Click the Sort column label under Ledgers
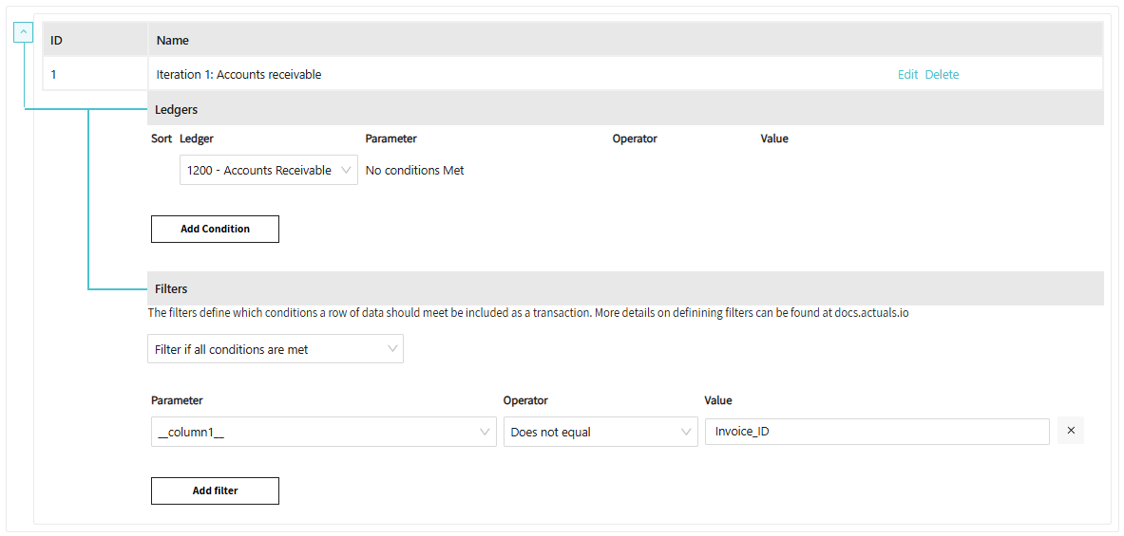Image resolution: width=1124 pixels, height=536 pixels. [162, 139]
